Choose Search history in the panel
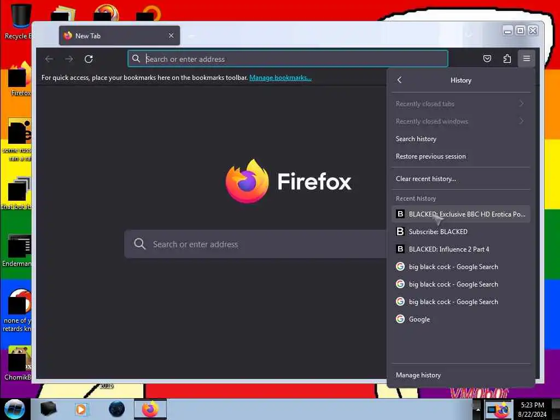The image size is (560, 420). 460,138
